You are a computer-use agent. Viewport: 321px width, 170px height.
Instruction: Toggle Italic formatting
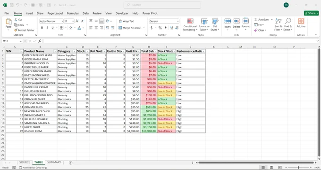tap(47, 28)
